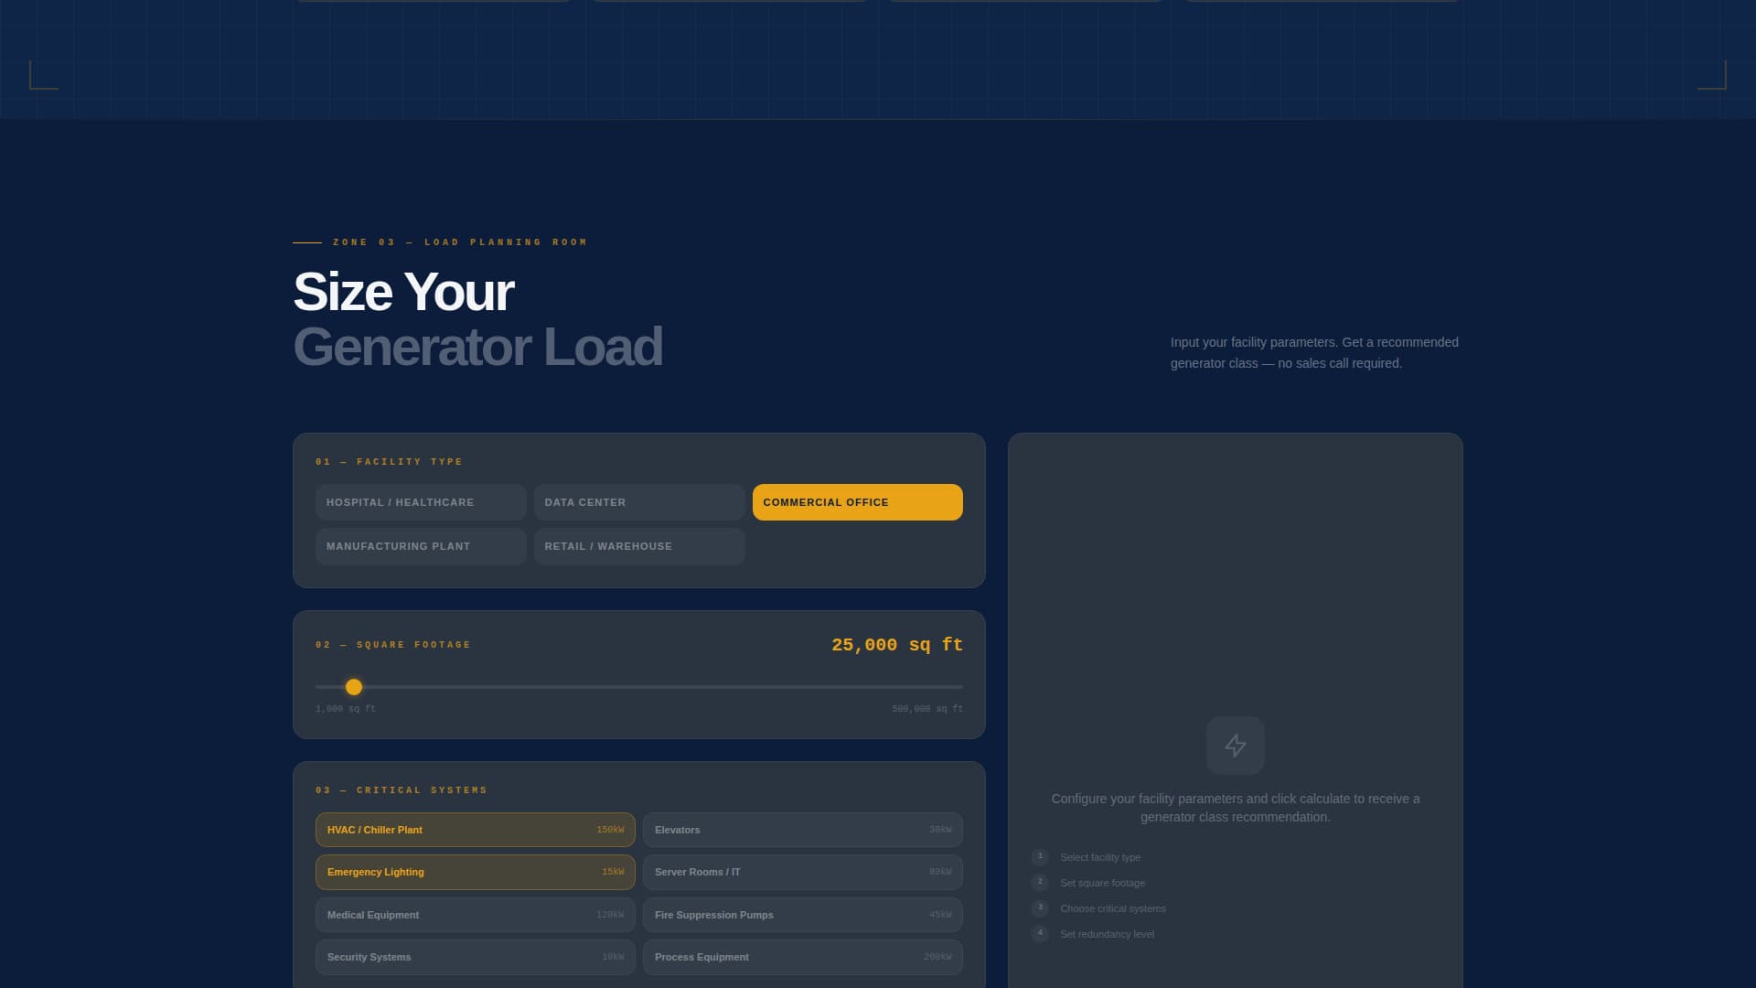Enable the Security Systems option
1756x988 pixels.
(475, 957)
